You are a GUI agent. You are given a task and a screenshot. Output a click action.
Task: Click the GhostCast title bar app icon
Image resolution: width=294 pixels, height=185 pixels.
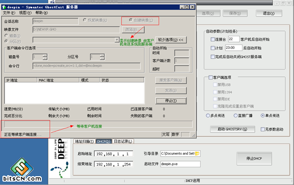pos(4,7)
